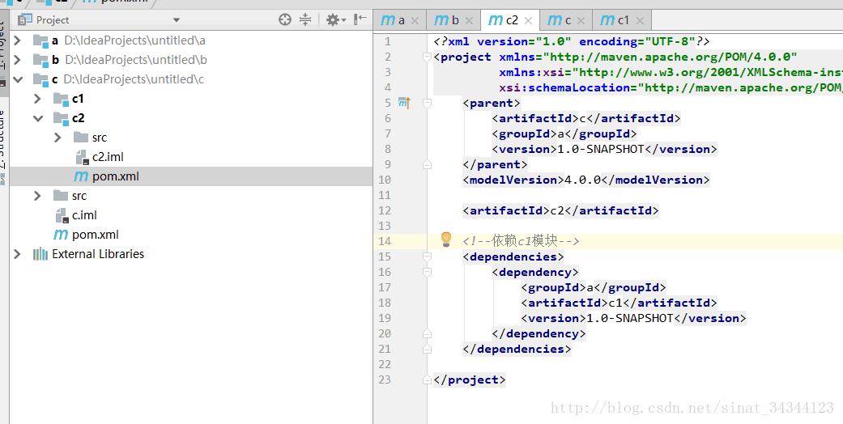This screenshot has height=424, width=843.
Task: Close the b editor tab
Action: [469, 21]
